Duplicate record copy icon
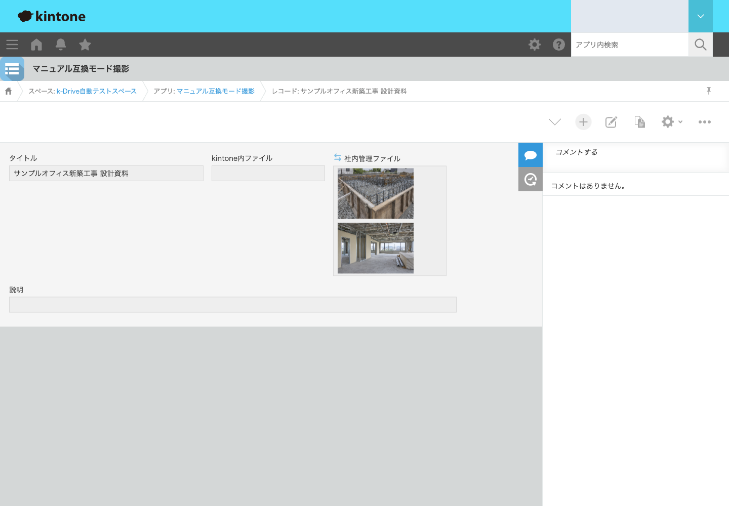Viewport: 729px width, 506px height. point(640,122)
